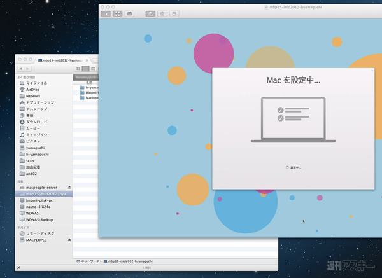
Task: Open リモートディスク in devices list
Action: 40,233
